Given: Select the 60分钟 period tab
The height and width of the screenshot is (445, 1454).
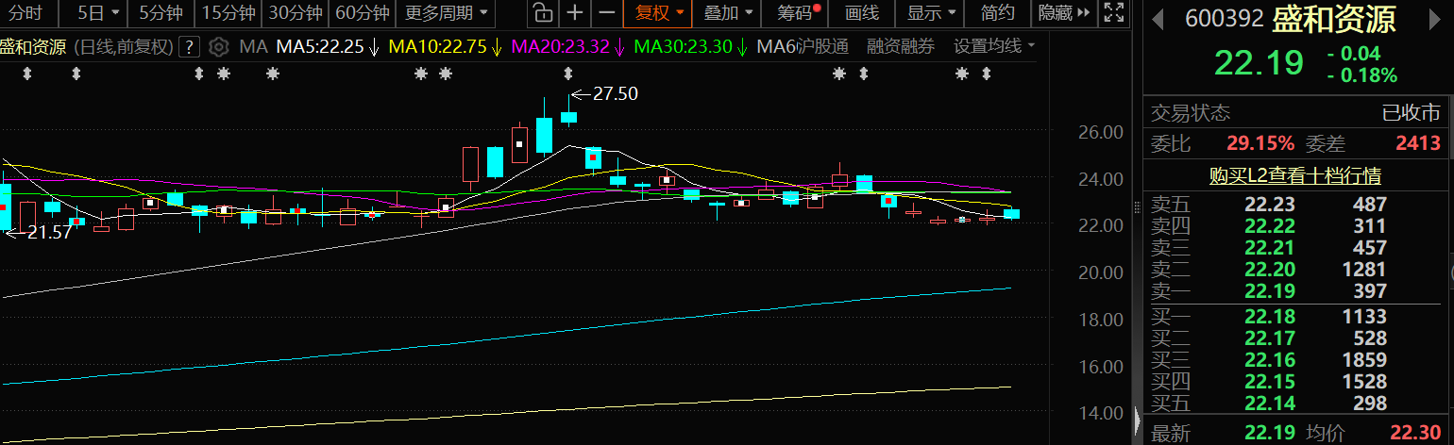Looking at the screenshot, I should 363,13.
